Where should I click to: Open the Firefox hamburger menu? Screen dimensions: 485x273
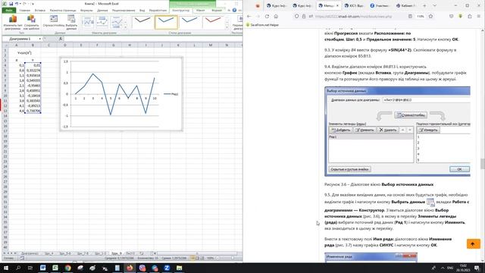[x=478, y=16]
